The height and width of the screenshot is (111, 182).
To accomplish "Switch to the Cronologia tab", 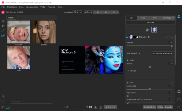I will [x=168, y=18].
